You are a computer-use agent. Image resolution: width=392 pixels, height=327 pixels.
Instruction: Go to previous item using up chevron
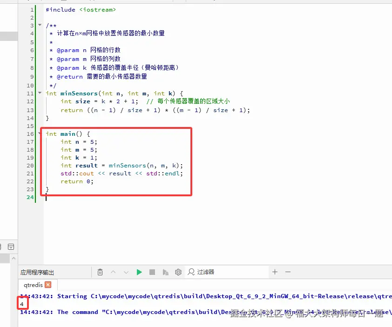(113, 272)
